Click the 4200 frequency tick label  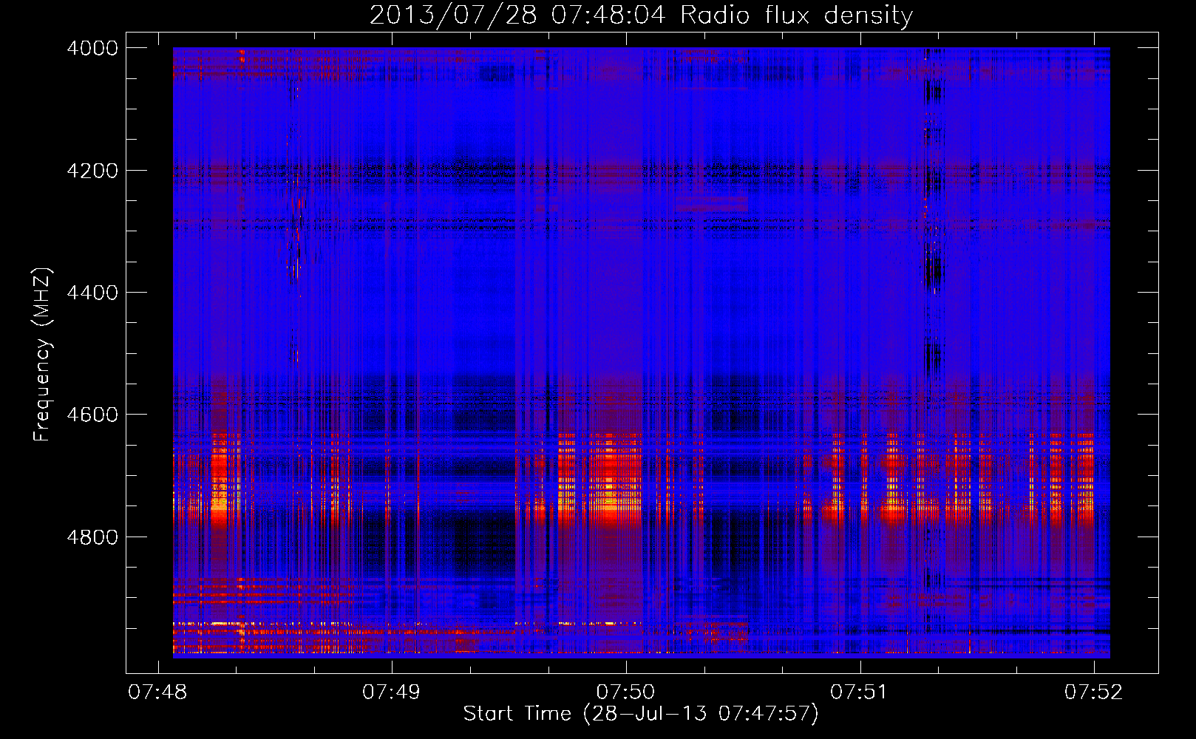pos(92,171)
